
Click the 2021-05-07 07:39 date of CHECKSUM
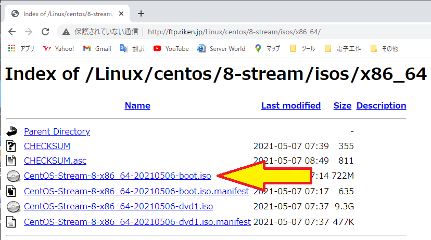click(291, 146)
